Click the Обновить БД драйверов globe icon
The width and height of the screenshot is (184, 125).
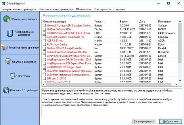[x=6, y=90]
